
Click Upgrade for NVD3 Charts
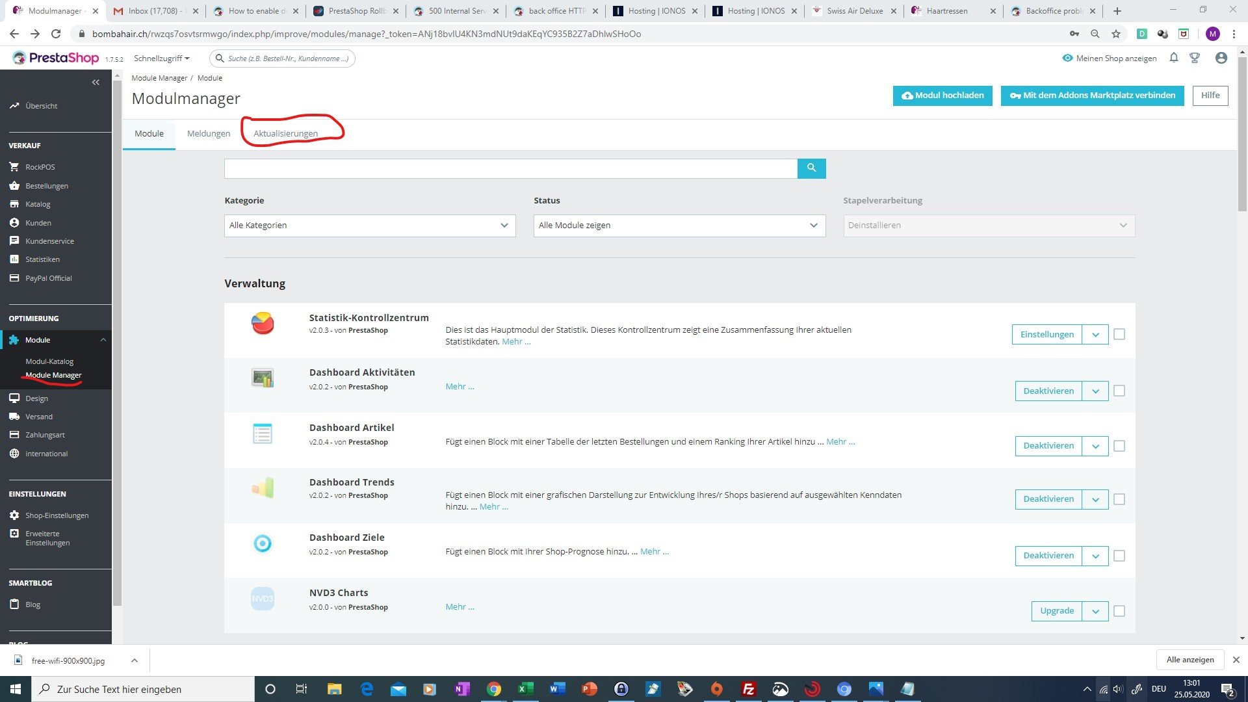[1057, 611]
